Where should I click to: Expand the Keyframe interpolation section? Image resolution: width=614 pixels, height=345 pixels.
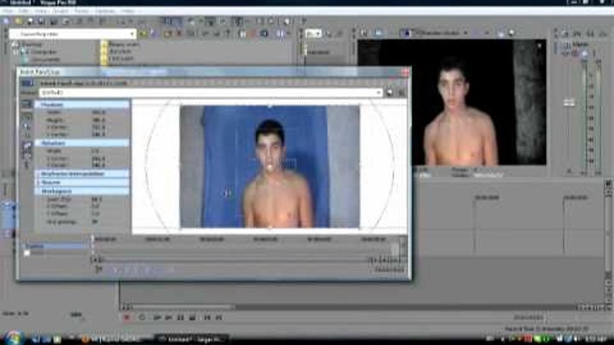point(82,174)
